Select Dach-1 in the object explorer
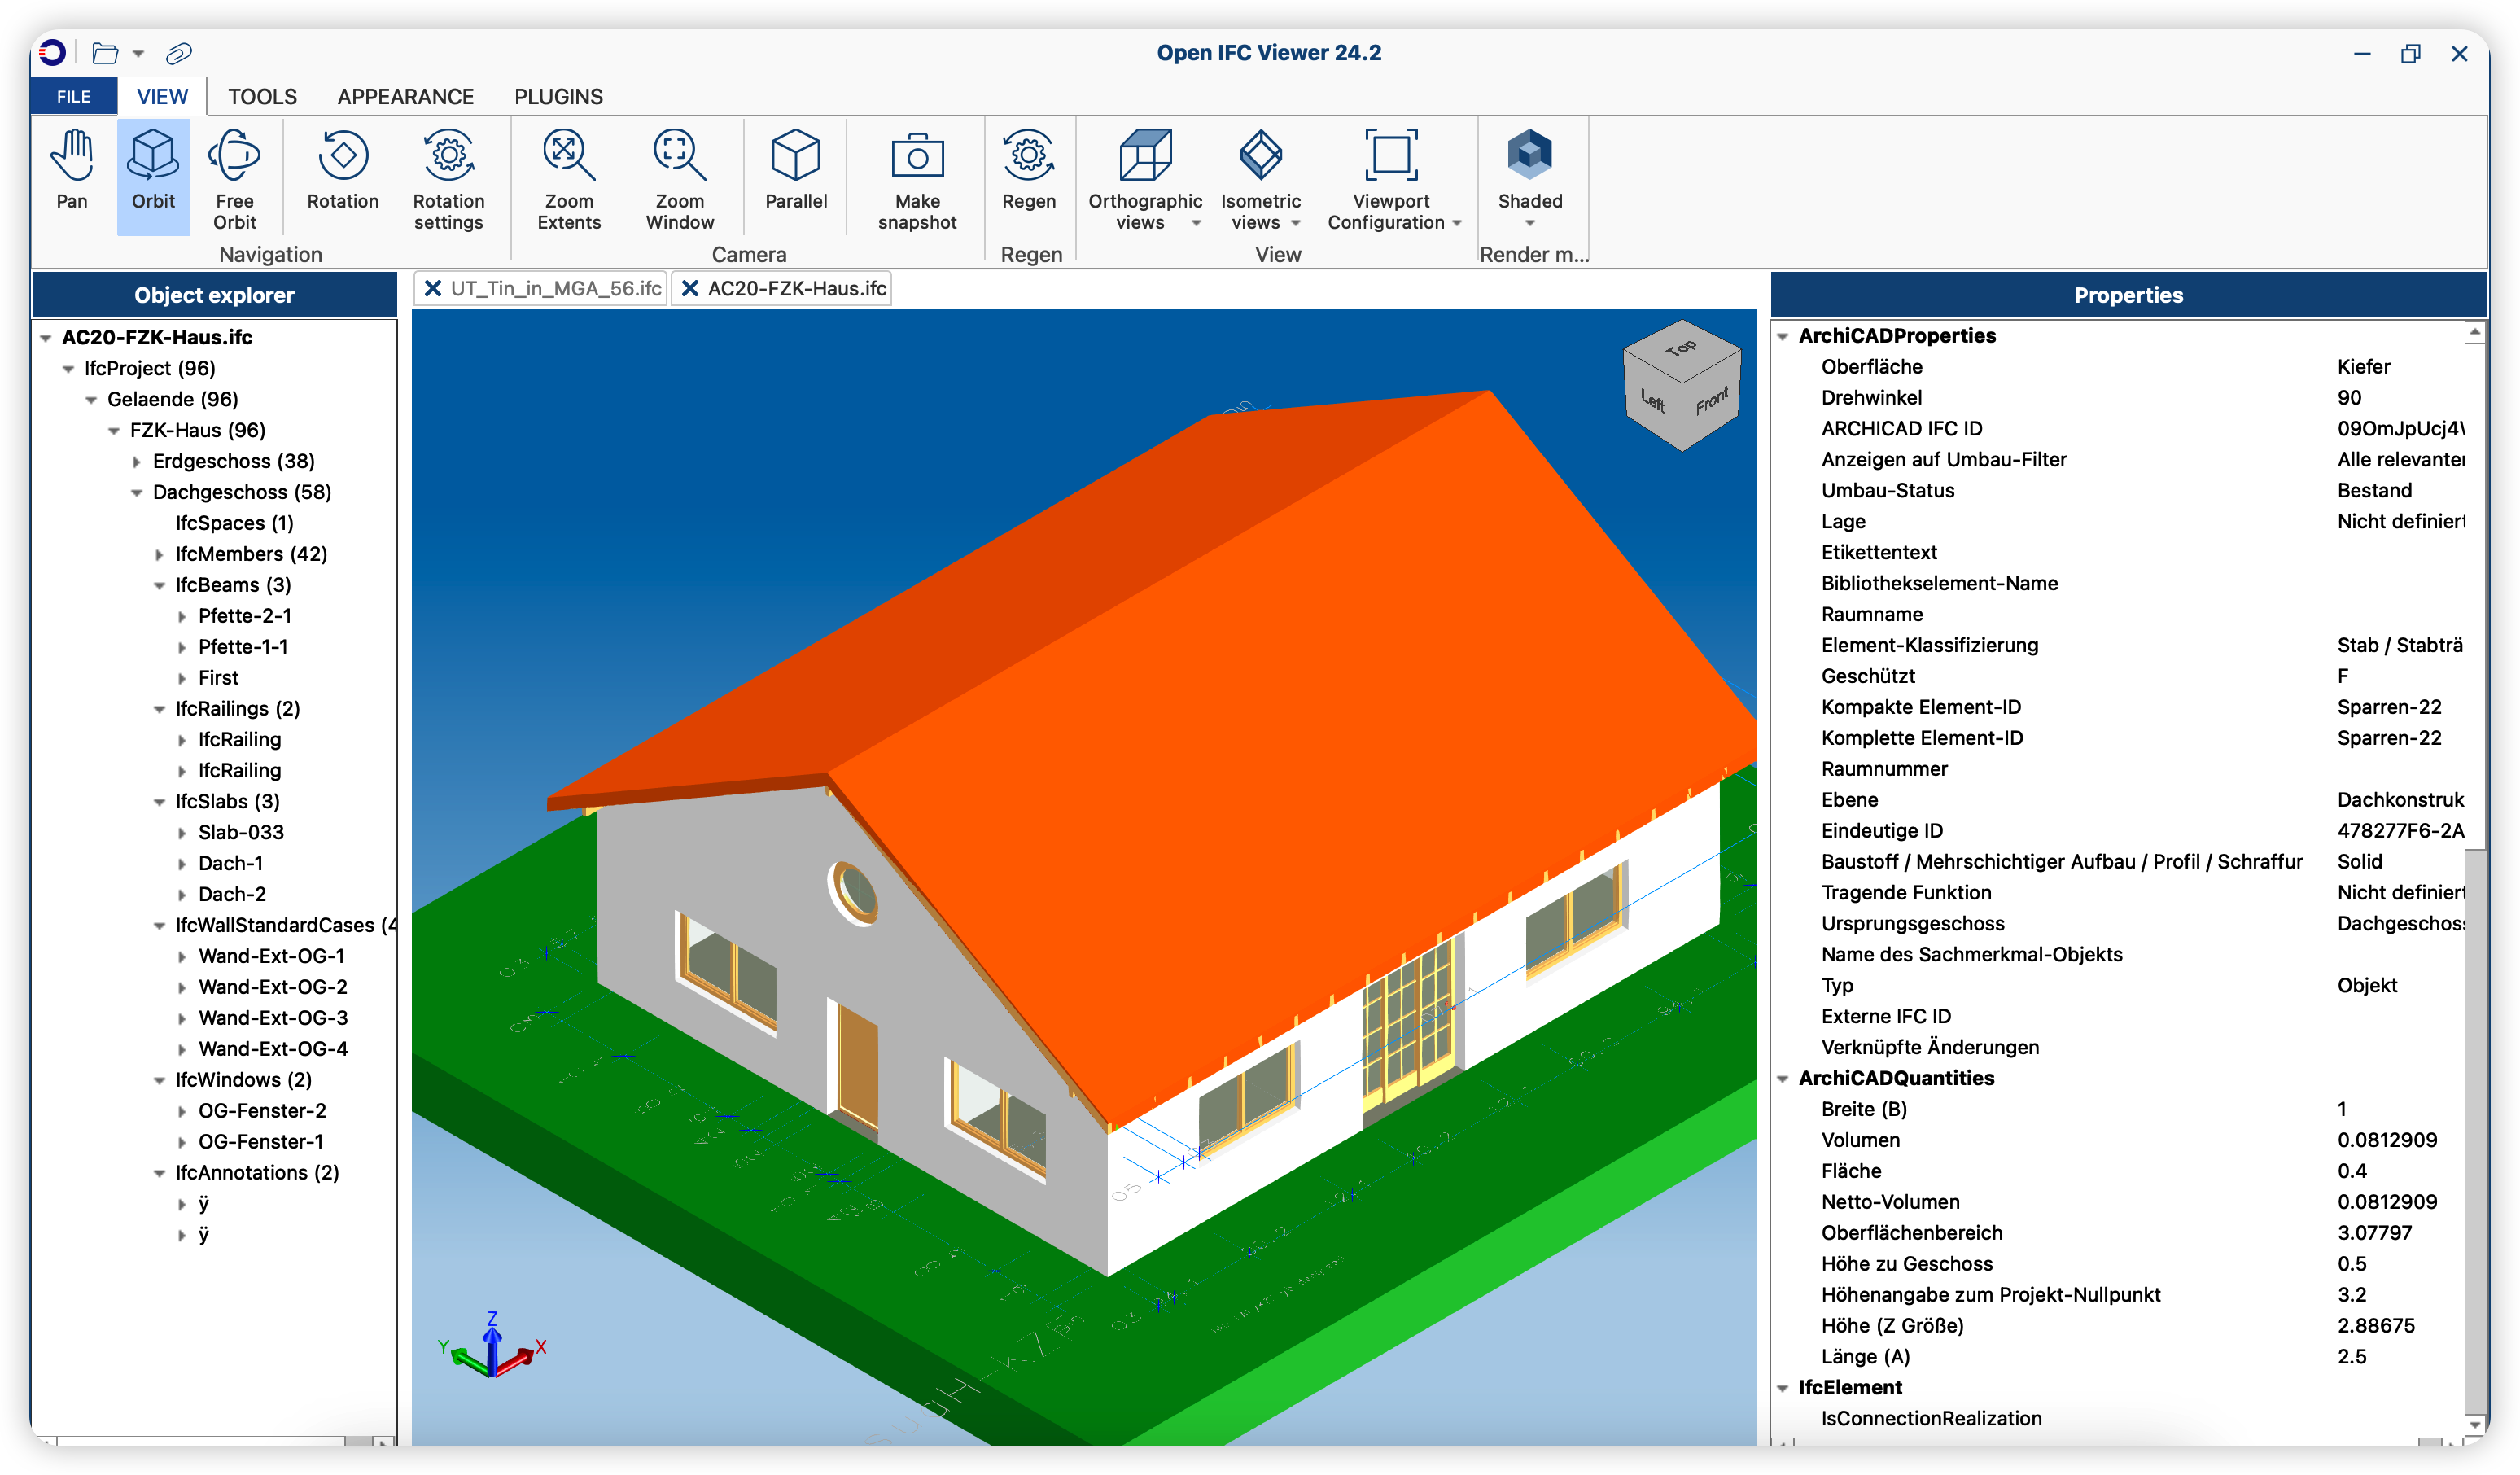This screenshot has width=2520, height=1475. [x=230, y=863]
